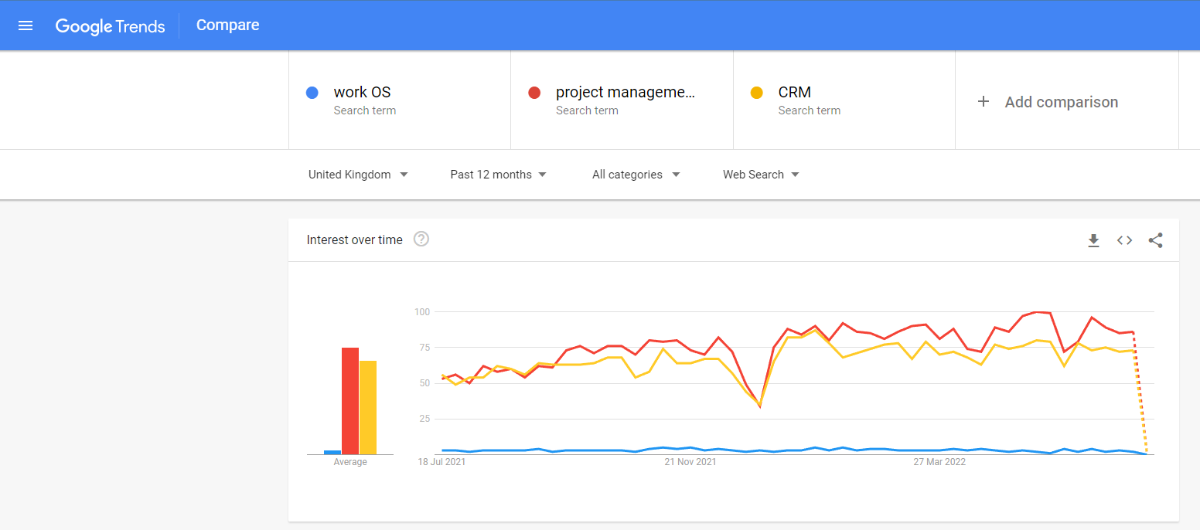Click the yellow Average bar
1200x530 pixels.
(368, 407)
